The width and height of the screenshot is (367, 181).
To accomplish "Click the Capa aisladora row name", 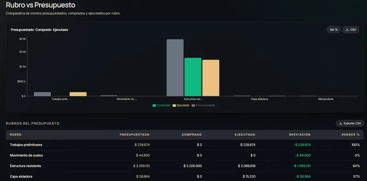I will click(x=21, y=176).
